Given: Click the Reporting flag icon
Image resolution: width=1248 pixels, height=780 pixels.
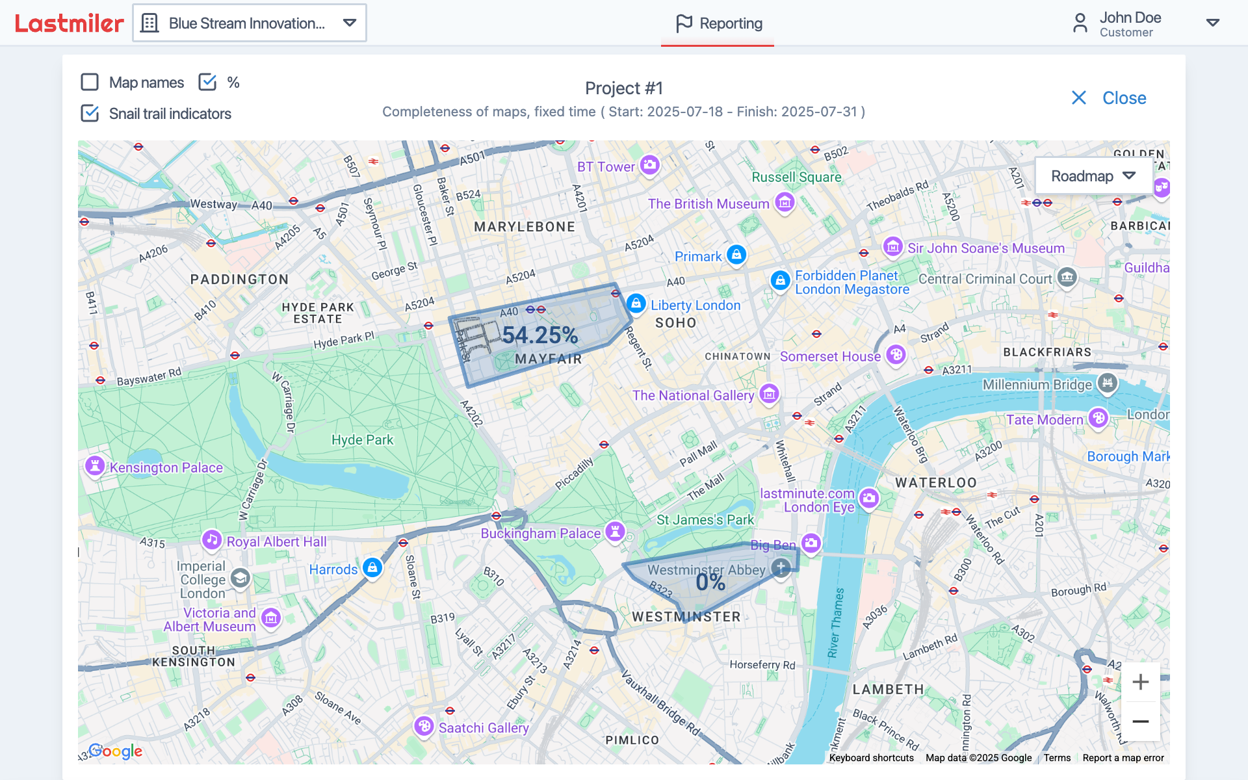Looking at the screenshot, I should click(684, 23).
